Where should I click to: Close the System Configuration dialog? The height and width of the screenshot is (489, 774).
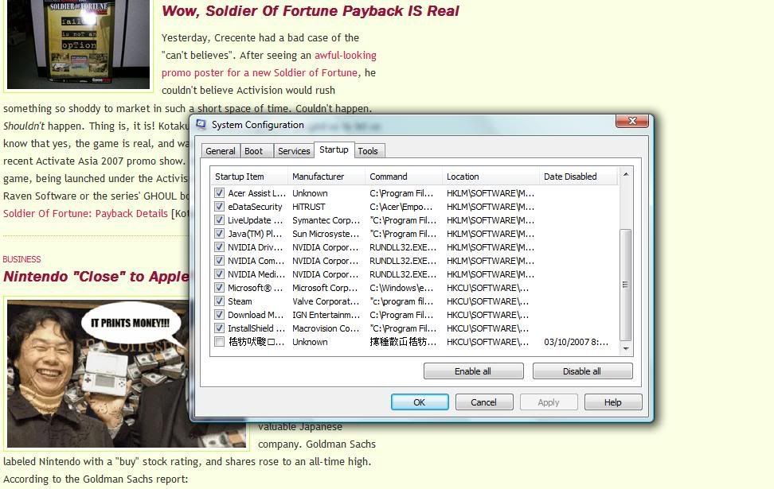tap(631, 122)
